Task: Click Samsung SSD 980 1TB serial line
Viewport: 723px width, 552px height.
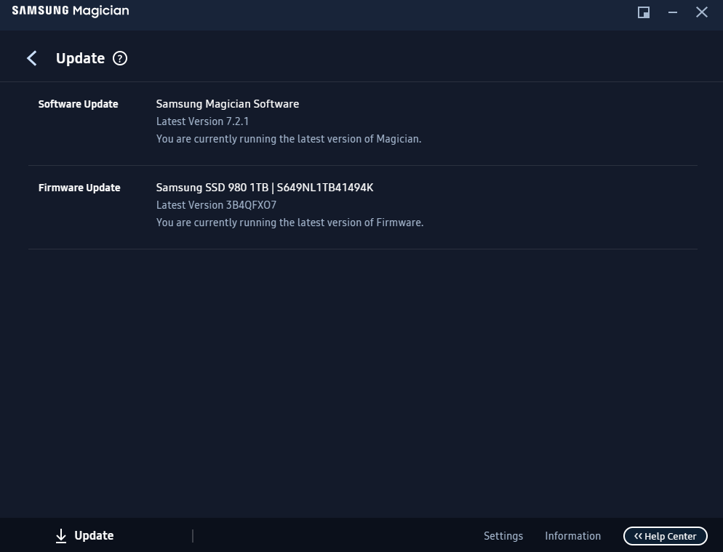Action: pyautogui.click(x=265, y=188)
